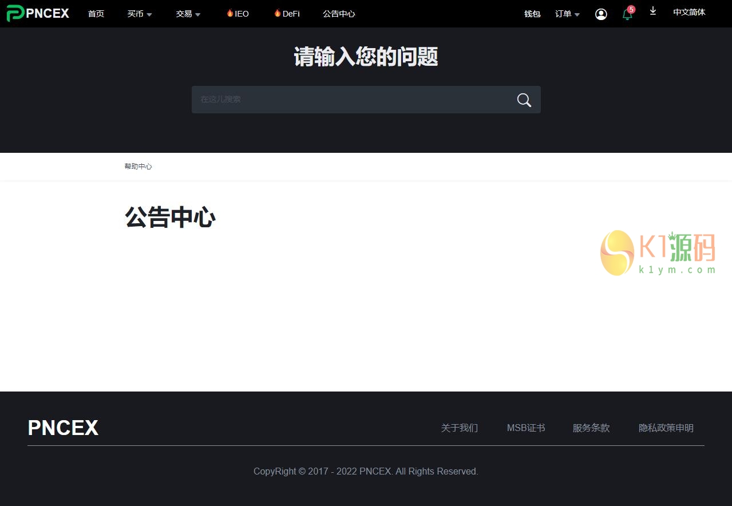The width and height of the screenshot is (732, 506).
Task: Open notifications bell with 5 badge
Action: click(628, 14)
